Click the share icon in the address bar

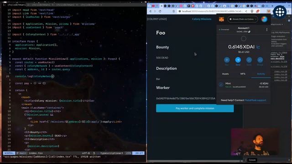[246, 11]
